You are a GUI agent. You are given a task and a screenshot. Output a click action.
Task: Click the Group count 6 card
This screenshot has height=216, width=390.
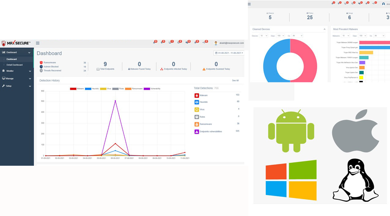tap(349, 16)
